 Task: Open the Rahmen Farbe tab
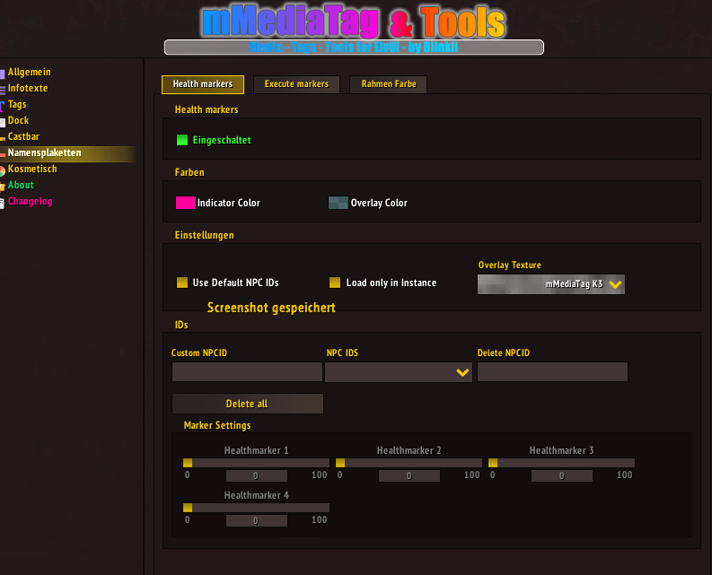[x=388, y=84]
